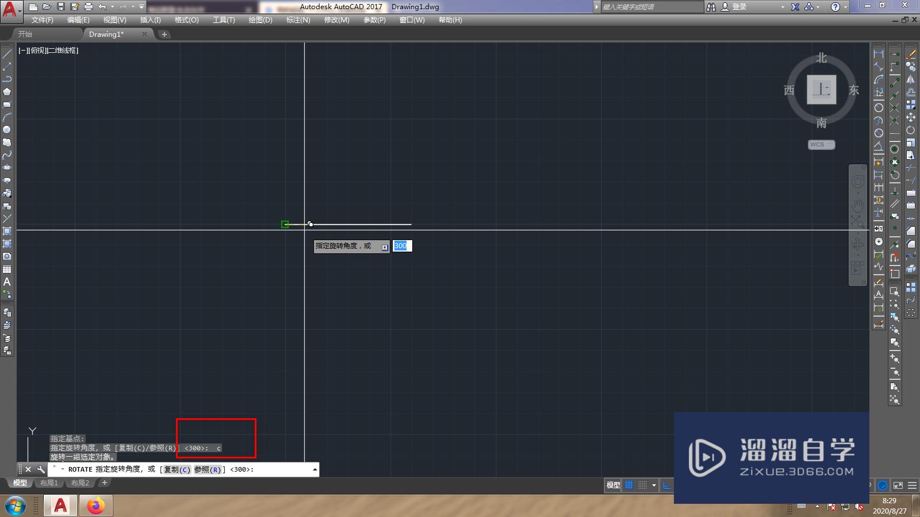
Task: Open Autodesk Exchange Apps X icon
Action: click(x=795, y=7)
